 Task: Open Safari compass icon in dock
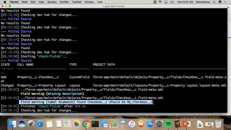coord(40,124)
